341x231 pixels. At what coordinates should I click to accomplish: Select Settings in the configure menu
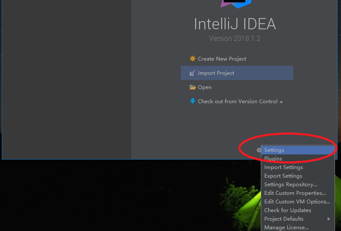(x=298, y=150)
